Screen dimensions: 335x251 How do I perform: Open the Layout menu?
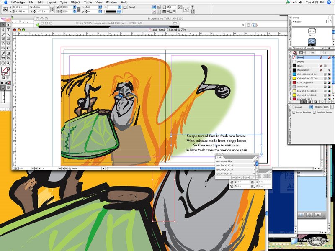51,3
